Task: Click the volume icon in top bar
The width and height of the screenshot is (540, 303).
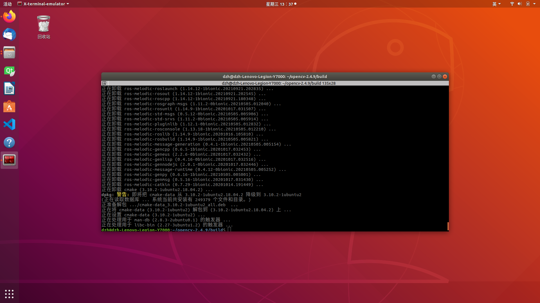Action: (519, 4)
